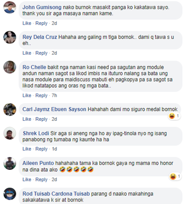Open John Gumisong's profile picture
The width and height of the screenshot is (193, 204).
point(10,7)
